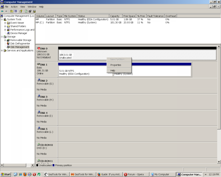Switch to My Computer taskbar button
The width and height of the screenshot is (221, 177).
tap(163, 175)
